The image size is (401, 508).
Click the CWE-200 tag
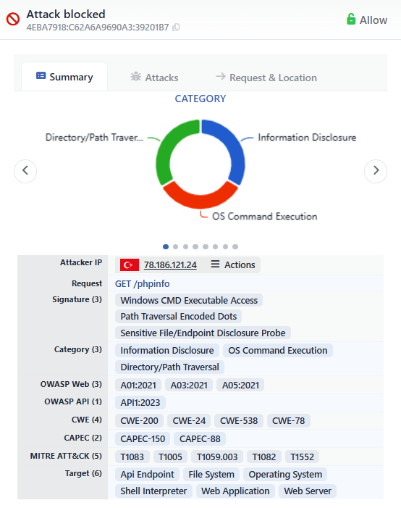[139, 421]
